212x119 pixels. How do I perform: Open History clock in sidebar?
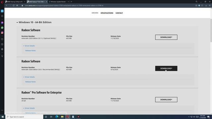(2, 44)
